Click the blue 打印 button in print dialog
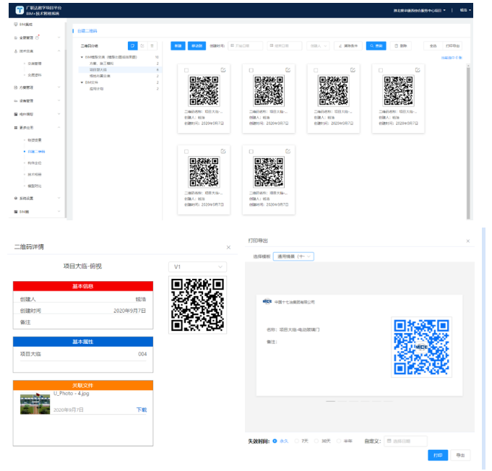The height and width of the screenshot is (471, 492). 438,455
